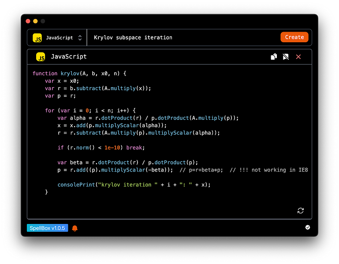Click the yellow minimize window button
339x264 pixels.
[35, 21]
